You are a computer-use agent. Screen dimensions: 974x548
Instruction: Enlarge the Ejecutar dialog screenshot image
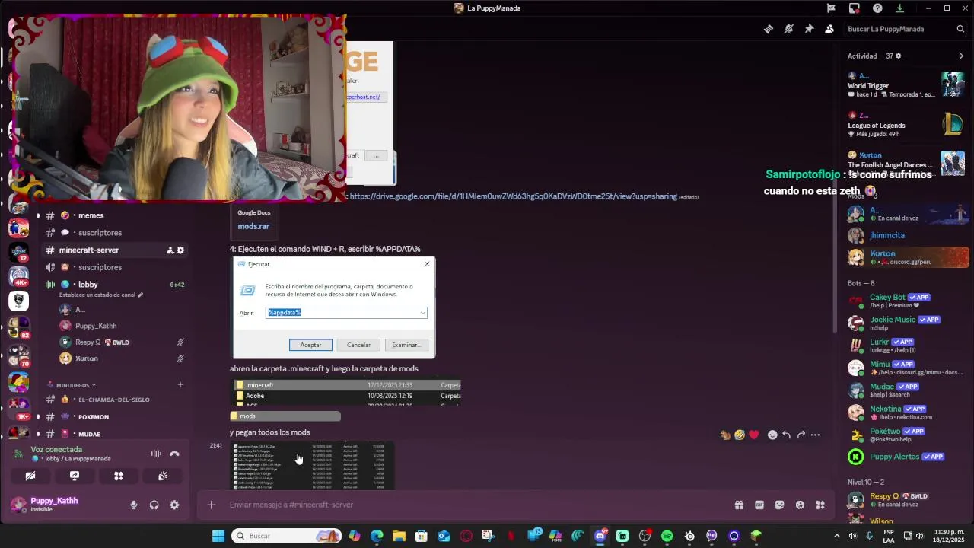pos(333,307)
